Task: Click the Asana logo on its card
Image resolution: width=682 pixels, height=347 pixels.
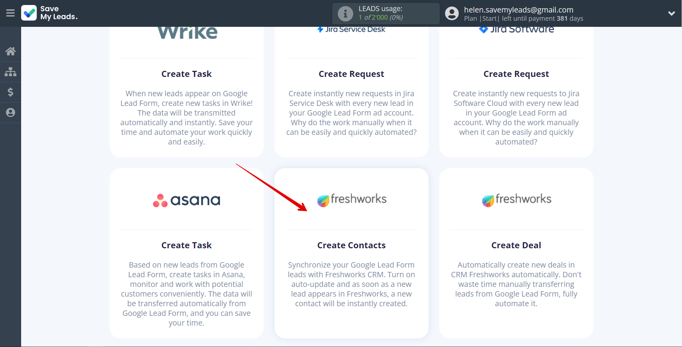Action: tap(187, 200)
